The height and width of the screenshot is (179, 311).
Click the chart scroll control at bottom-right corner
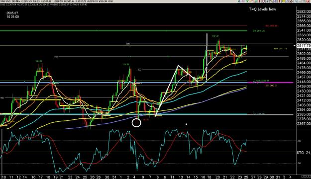[306, 176]
